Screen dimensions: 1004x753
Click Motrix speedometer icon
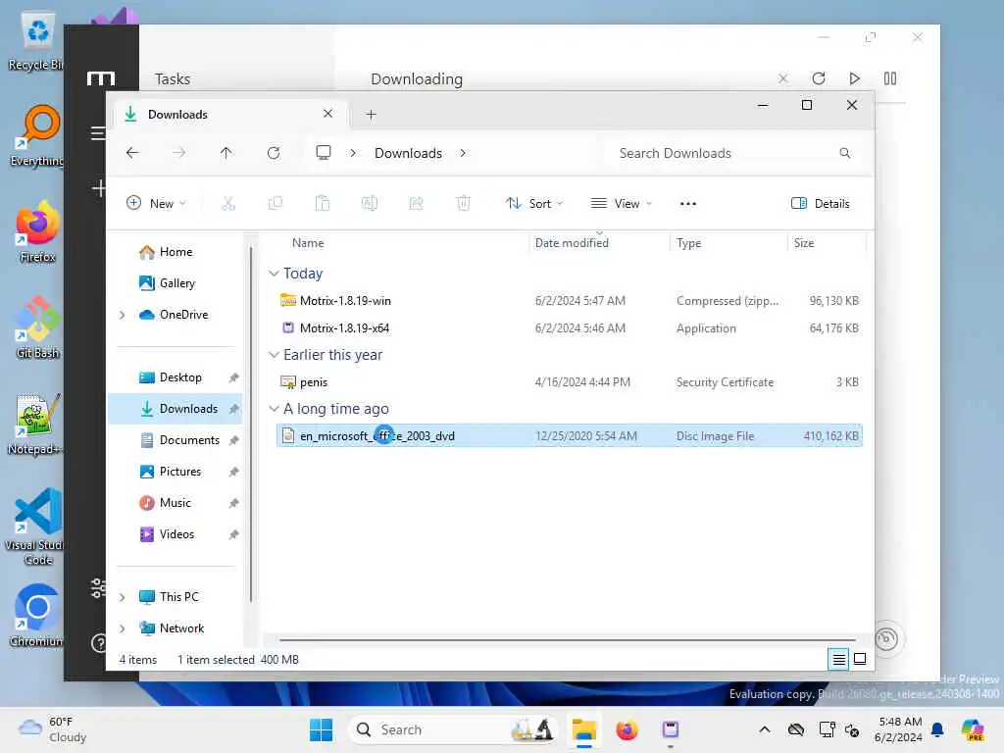tap(886, 638)
